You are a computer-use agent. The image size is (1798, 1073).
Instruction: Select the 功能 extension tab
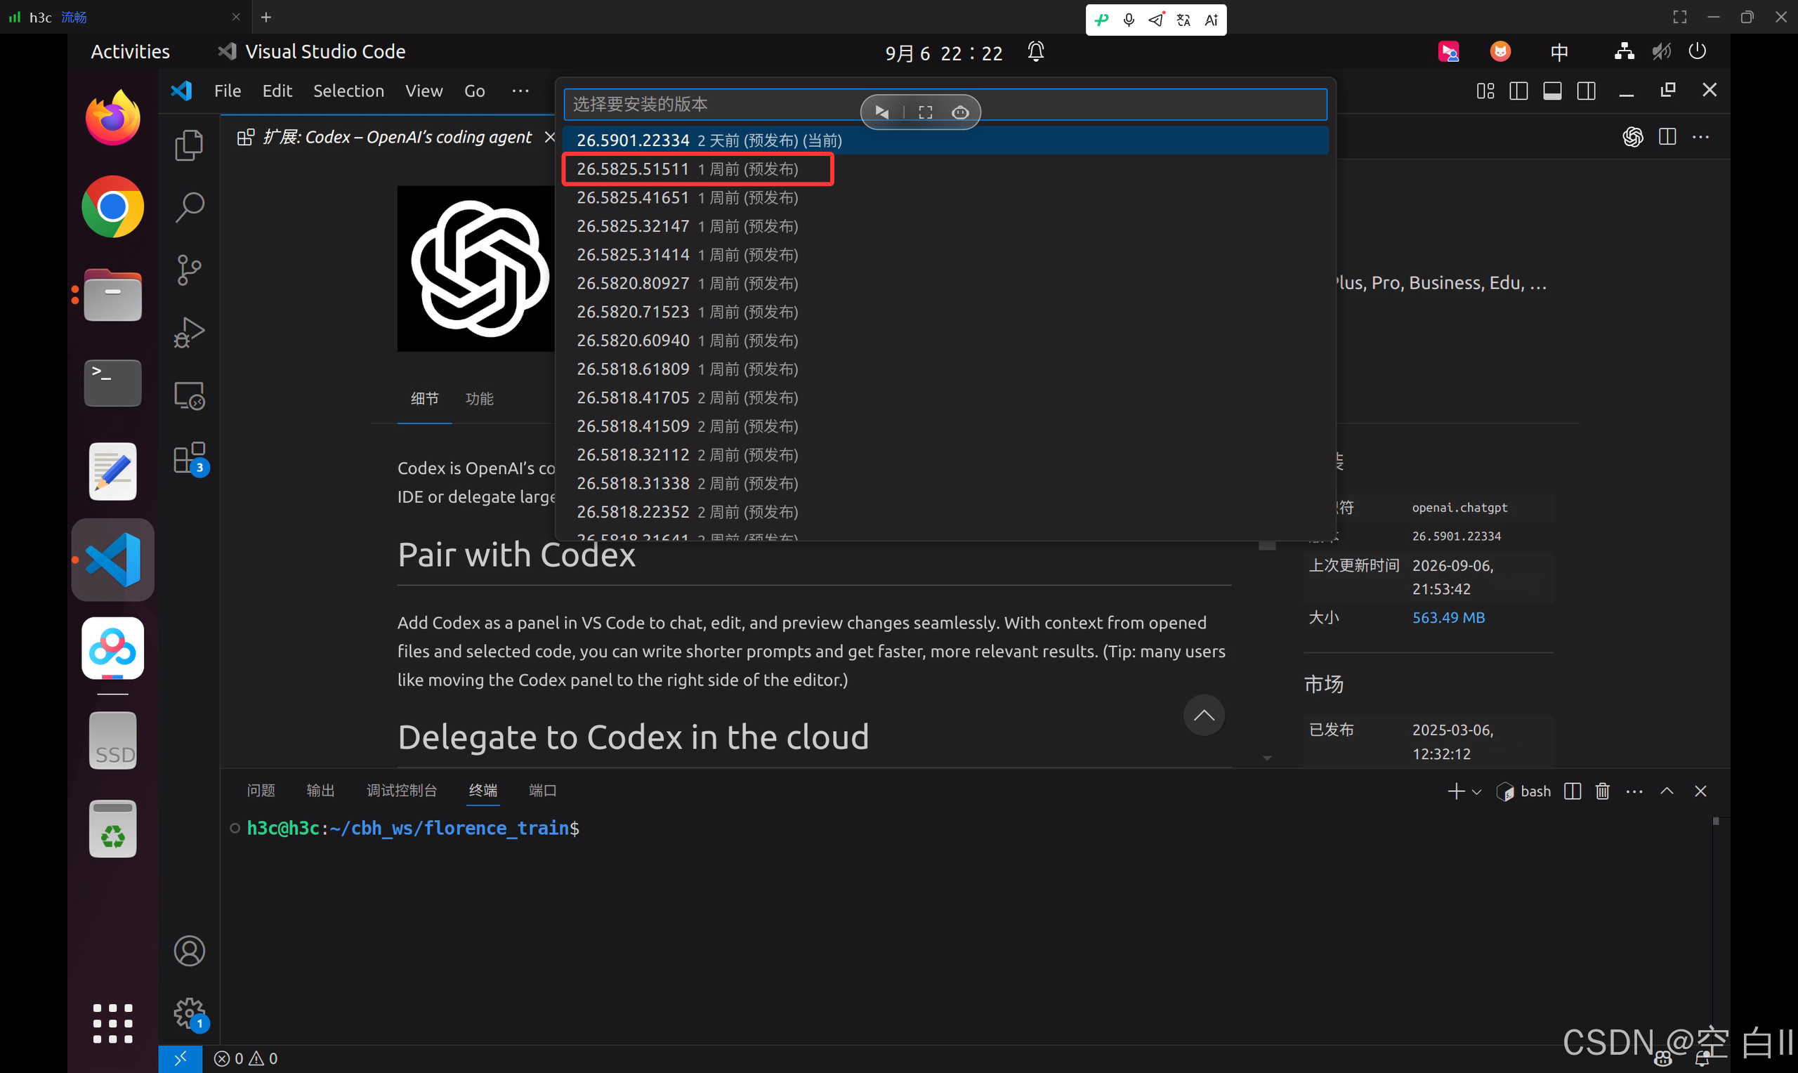pos(479,398)
